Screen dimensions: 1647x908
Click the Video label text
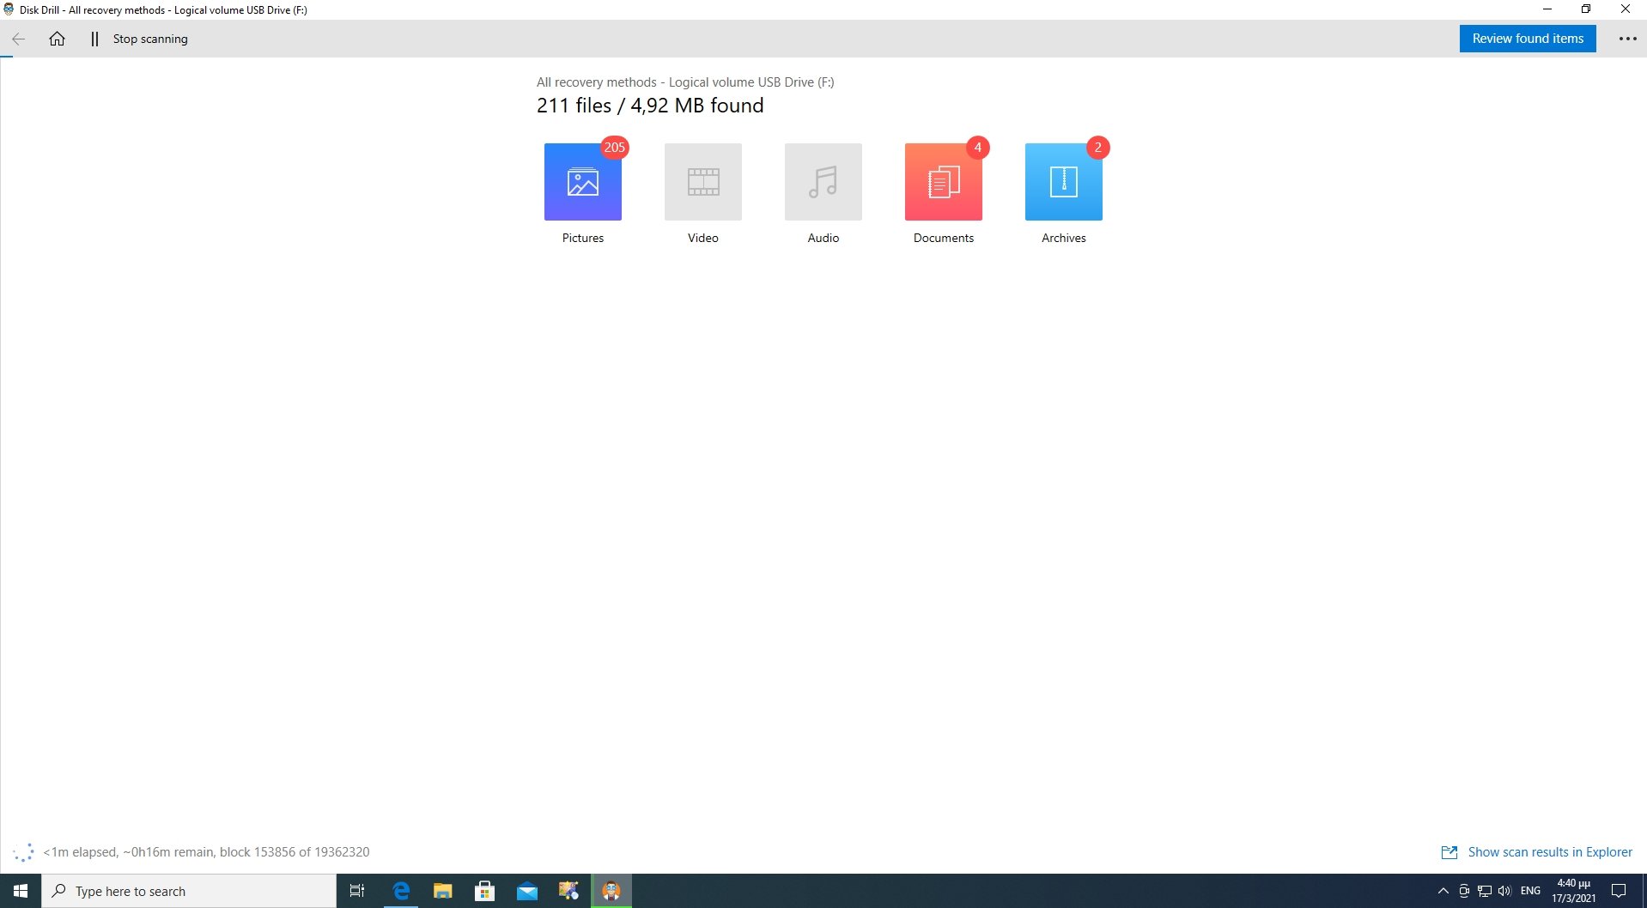(x=702, y=238)
